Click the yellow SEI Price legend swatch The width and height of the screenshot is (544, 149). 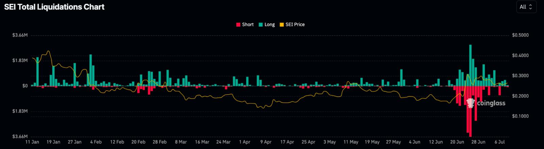[x=282, y=25]
